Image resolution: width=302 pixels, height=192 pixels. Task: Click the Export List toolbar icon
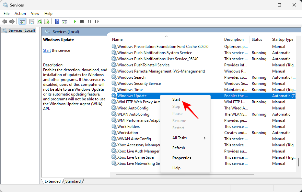(x=47, y=21)
